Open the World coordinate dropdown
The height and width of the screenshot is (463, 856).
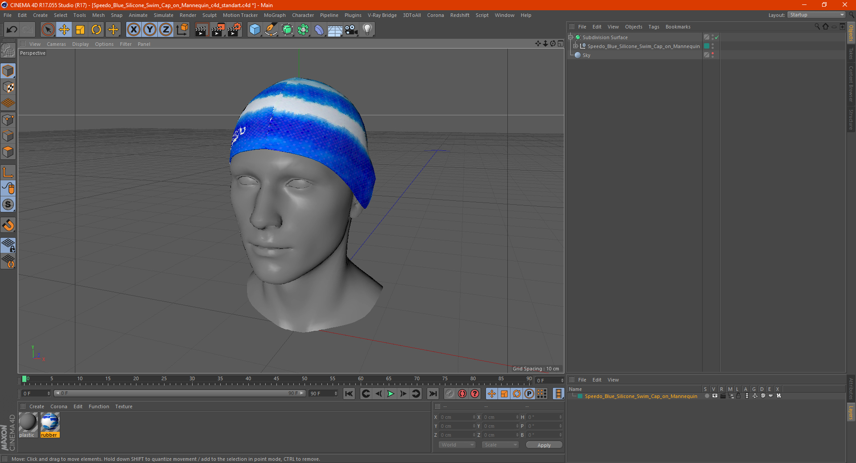pyautogui.click(x=457, y=445)
